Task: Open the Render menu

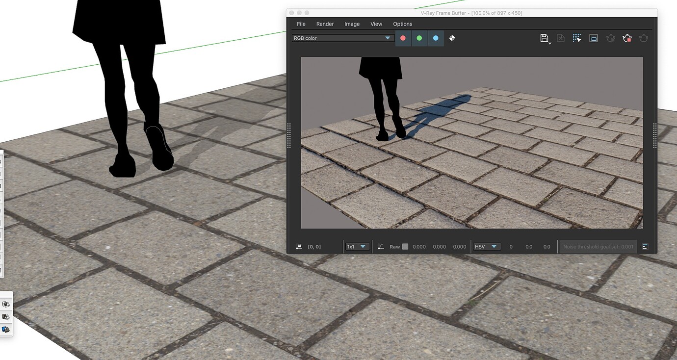Action: [324, 24]
